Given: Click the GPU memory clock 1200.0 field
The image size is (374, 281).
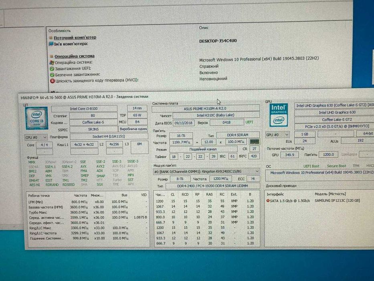Looking at the screenshot, I should (x=328, y=155).
